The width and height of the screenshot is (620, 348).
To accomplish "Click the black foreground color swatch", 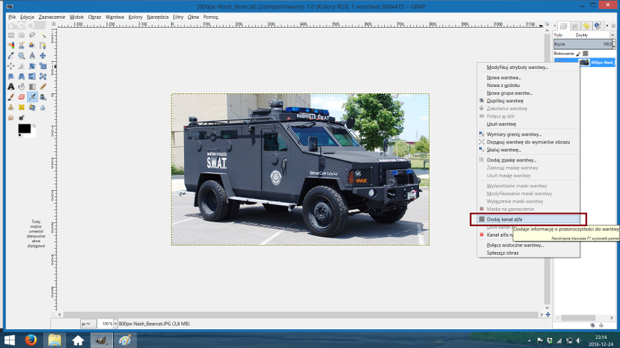I will click(24, 128).
